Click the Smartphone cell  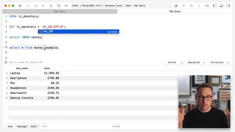click(21, 78)
